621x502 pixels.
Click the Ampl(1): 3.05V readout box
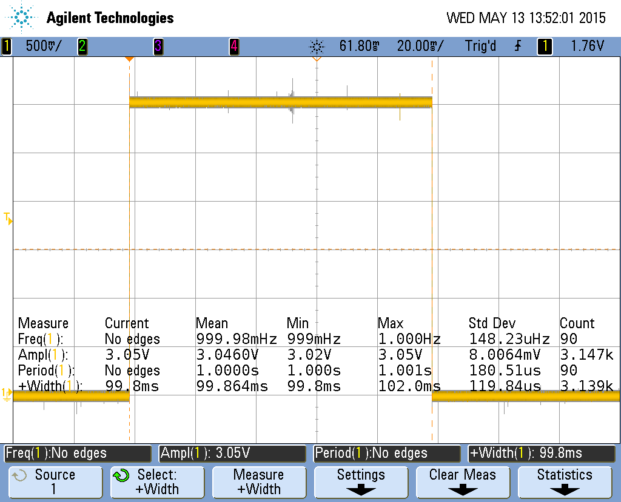tap(232, 454)
